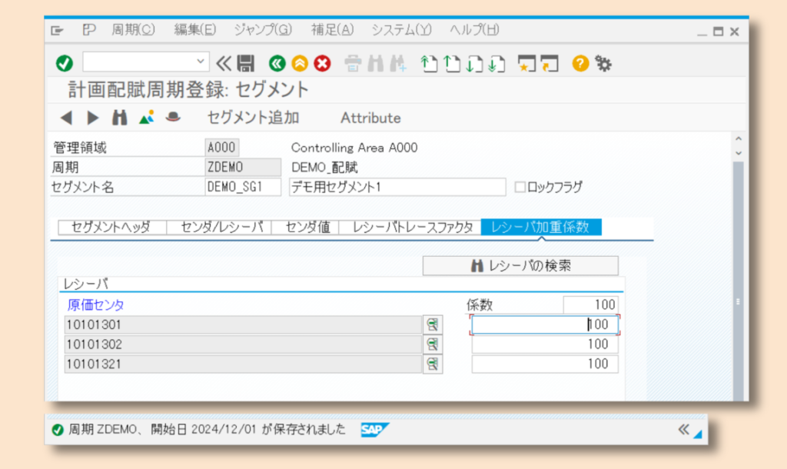The image size is (787, 469).
Task: Click the overview mountain icon
Action: 147,118
